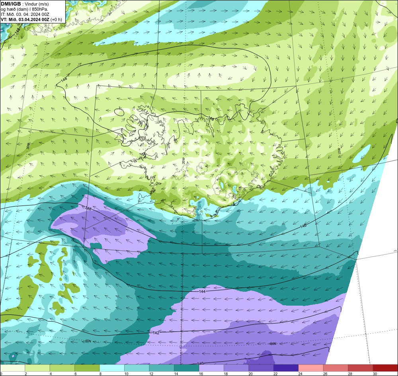398x376 pixels.
Task: Click the legend tick label "30"
Action: point(375,374)
